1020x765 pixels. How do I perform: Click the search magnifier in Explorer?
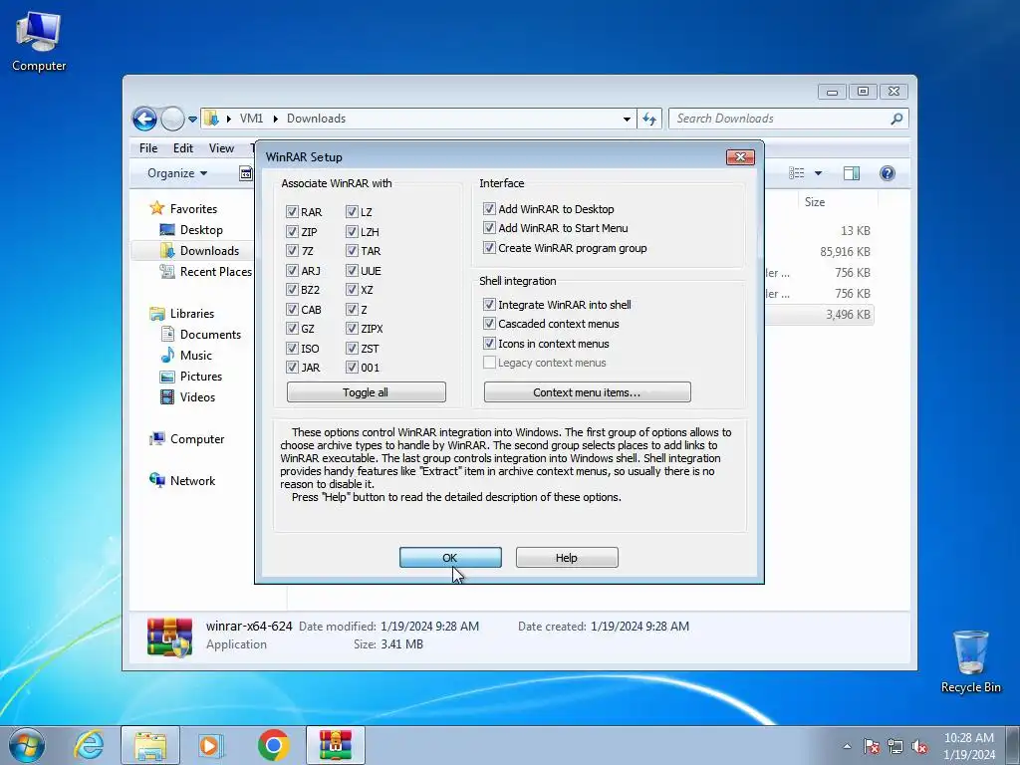pyautogui.click(x=897, y=119)
